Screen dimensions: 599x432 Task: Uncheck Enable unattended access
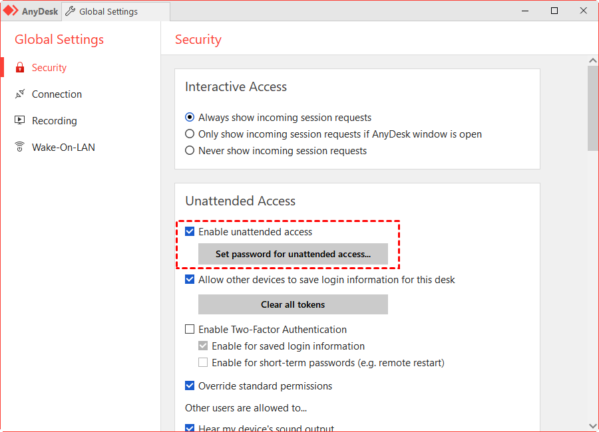coord(190,232)
